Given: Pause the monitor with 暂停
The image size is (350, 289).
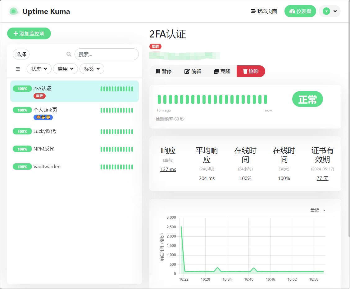Looking at the screenshot, I should [164, 71].
